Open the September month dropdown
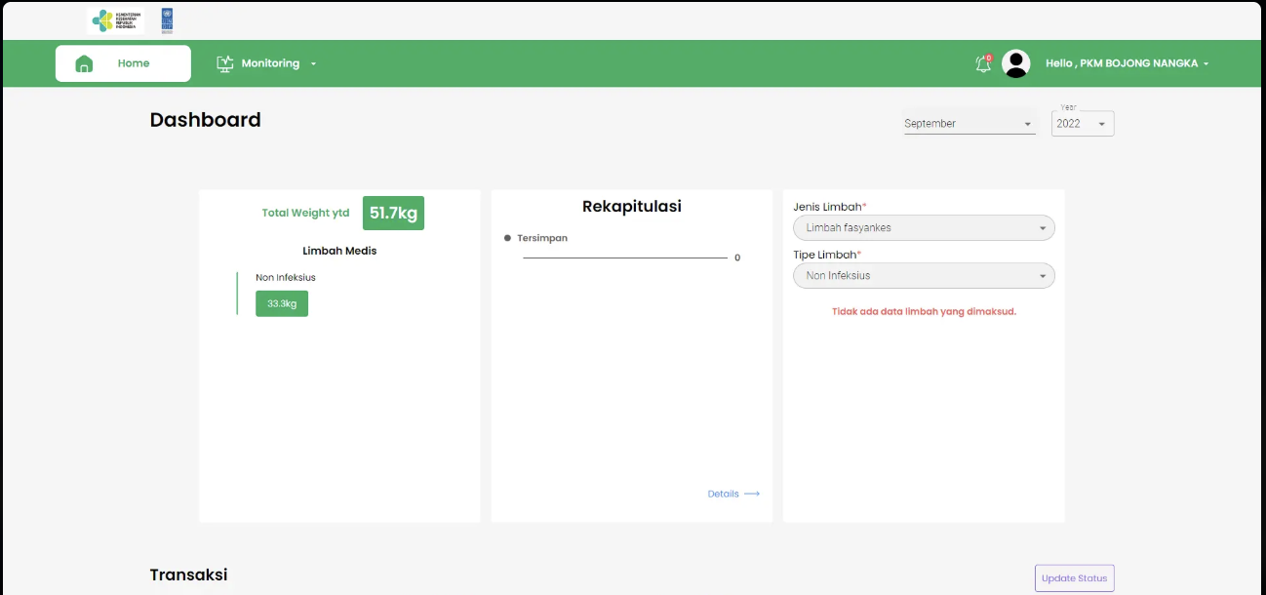 click(969, 124)
